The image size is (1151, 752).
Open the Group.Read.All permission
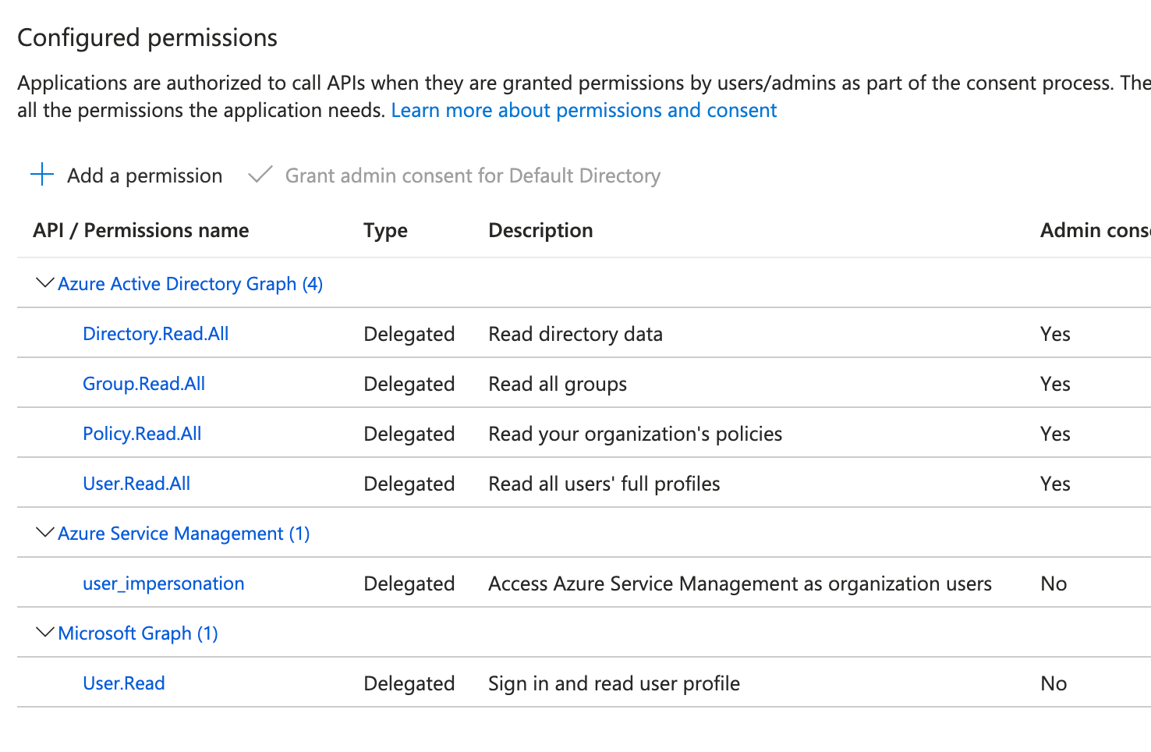(x=144, y=383)
